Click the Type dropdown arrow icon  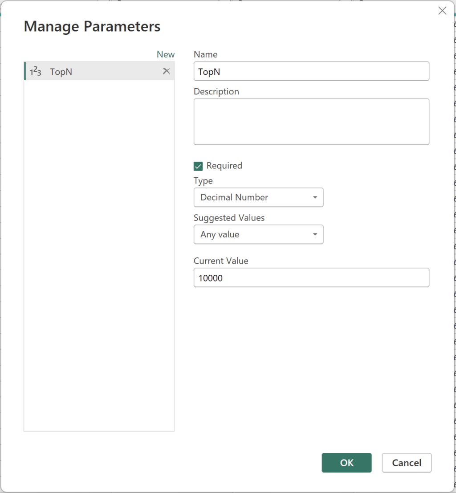[315, 197]
